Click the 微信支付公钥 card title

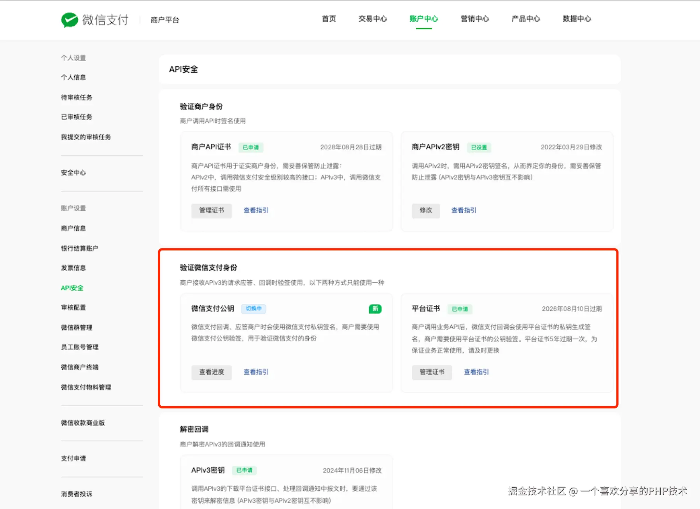[x=213, y=309]
